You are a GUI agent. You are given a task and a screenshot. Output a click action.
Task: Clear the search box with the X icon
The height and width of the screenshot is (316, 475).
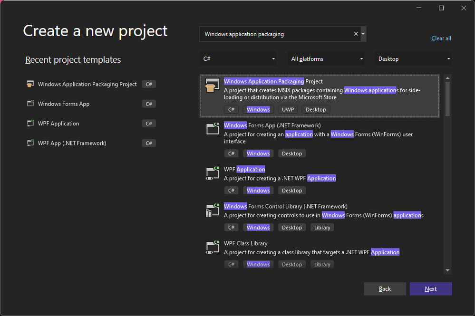356,34
